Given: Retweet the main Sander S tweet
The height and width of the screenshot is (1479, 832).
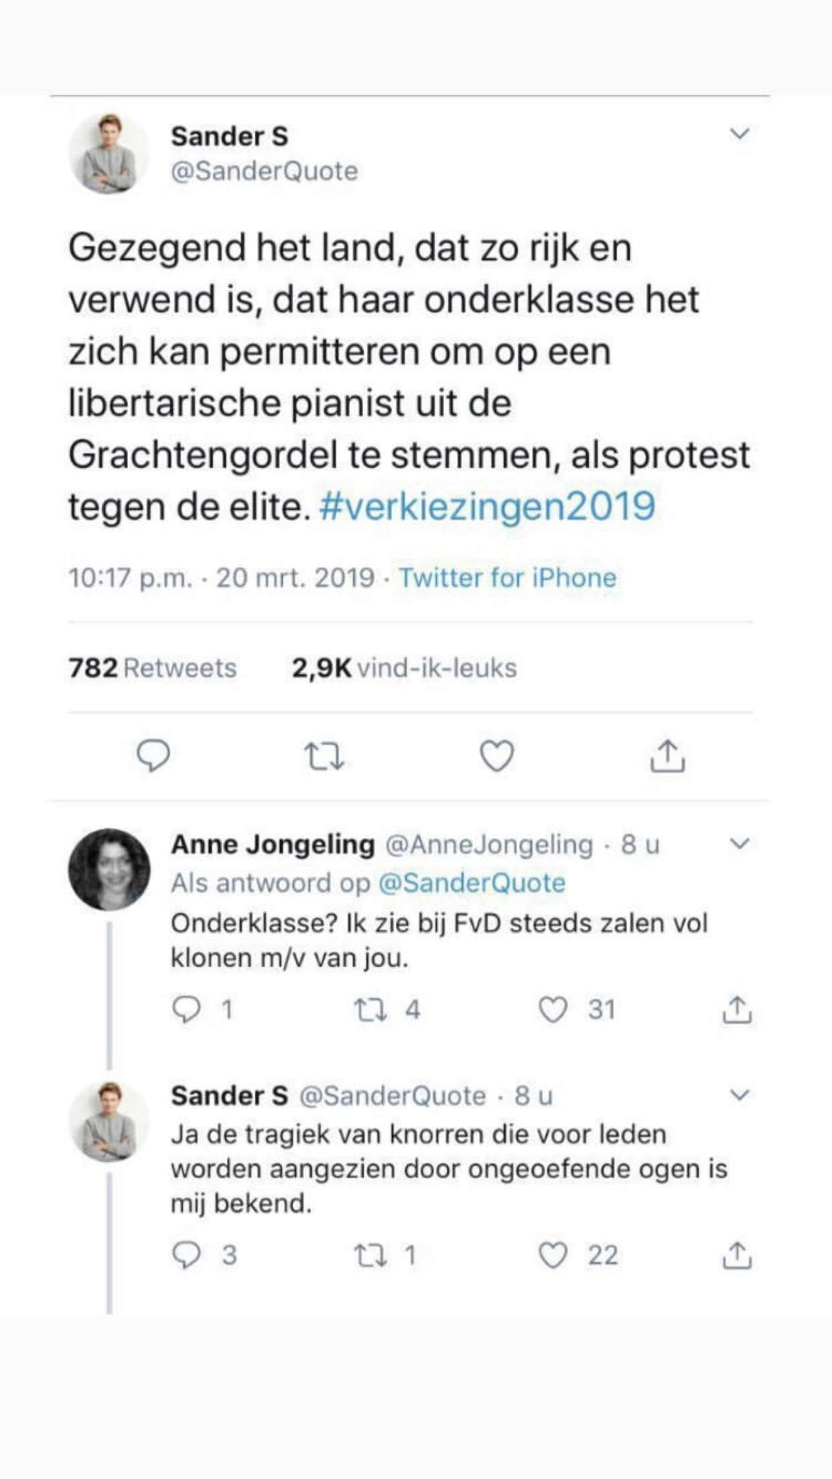Looking at the screenshot, I should [324, 756].
